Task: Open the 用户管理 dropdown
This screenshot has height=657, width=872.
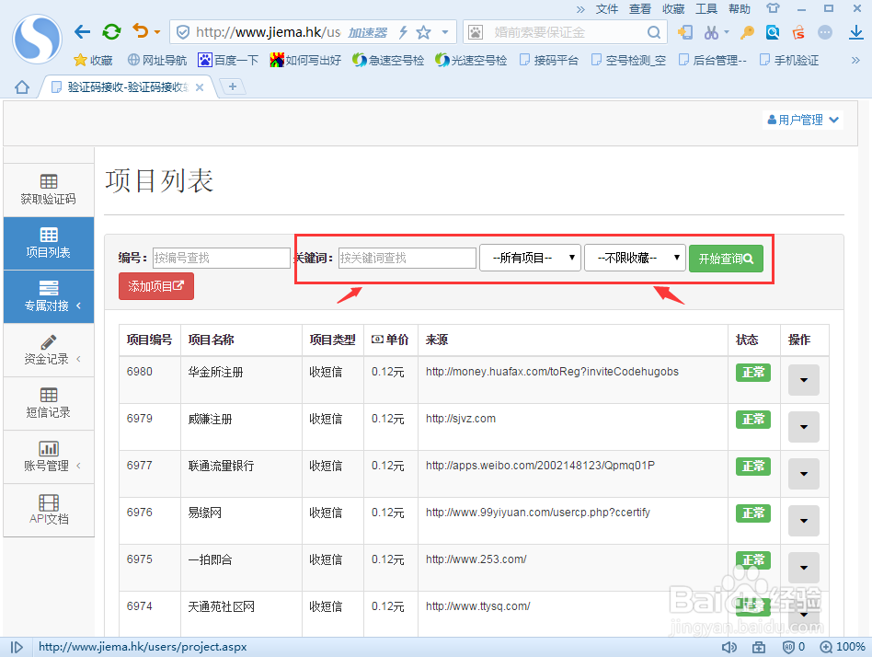Action: [802, 120]
